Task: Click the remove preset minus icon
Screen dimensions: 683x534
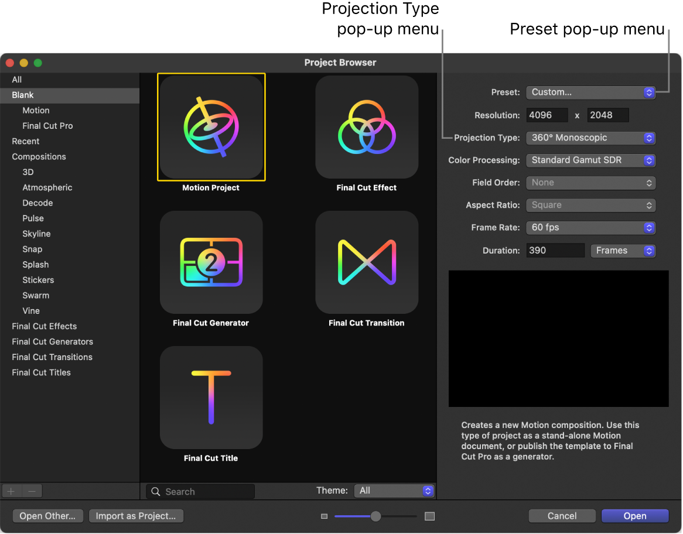Action: click(x=32, y=491)
